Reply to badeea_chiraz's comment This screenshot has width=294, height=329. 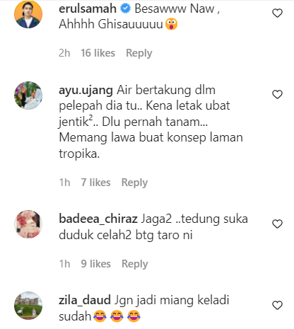click(135, 264)
